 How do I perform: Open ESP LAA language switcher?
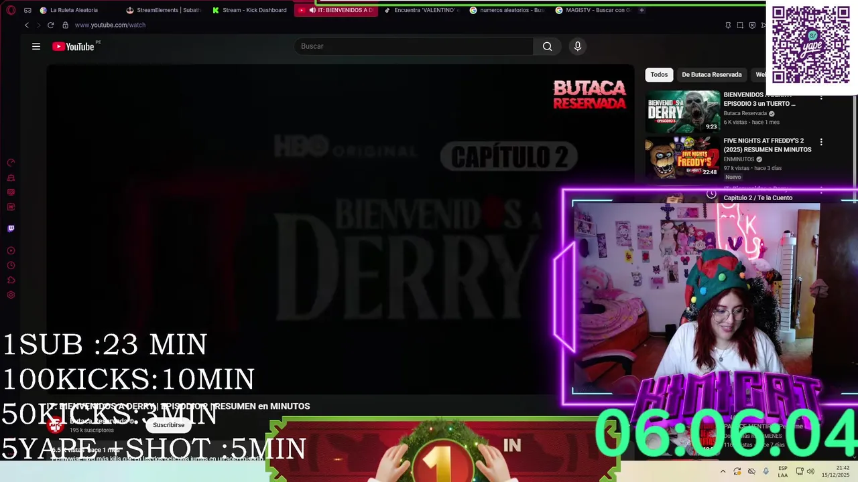tap(783, 471)
